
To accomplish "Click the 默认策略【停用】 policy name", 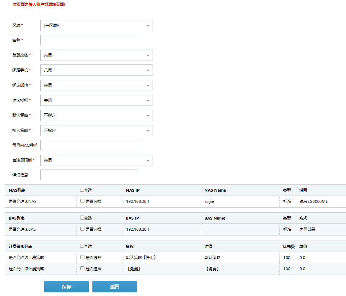I will point(141,258).
